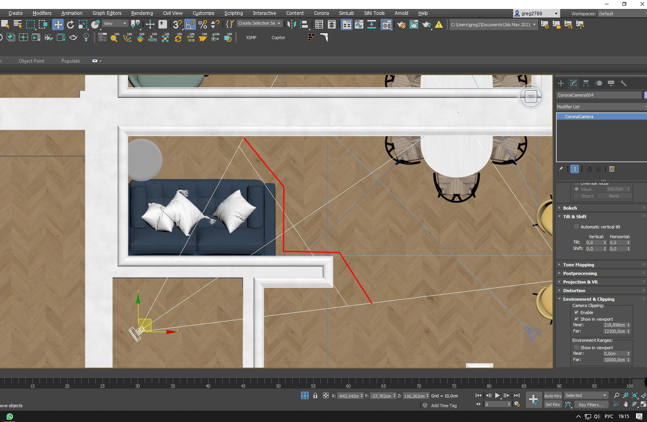Toggle the Auto Key button
This screenshot has width=647, height=422.
coord(553,396)
